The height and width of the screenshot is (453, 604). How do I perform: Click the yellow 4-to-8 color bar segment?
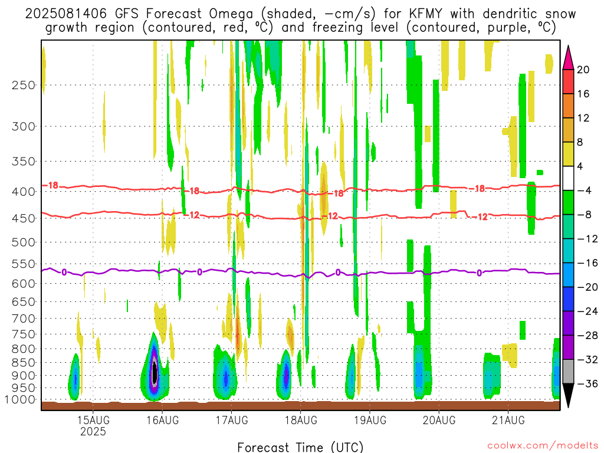[568, 154]
